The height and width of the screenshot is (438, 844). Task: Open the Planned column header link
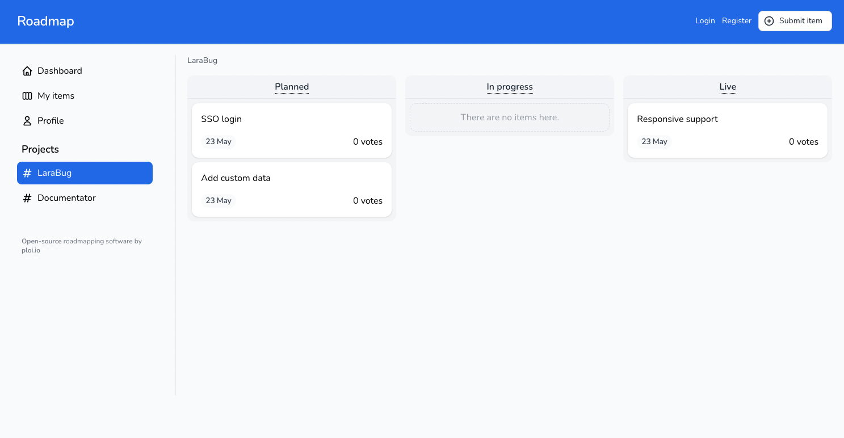pos(292,87)
